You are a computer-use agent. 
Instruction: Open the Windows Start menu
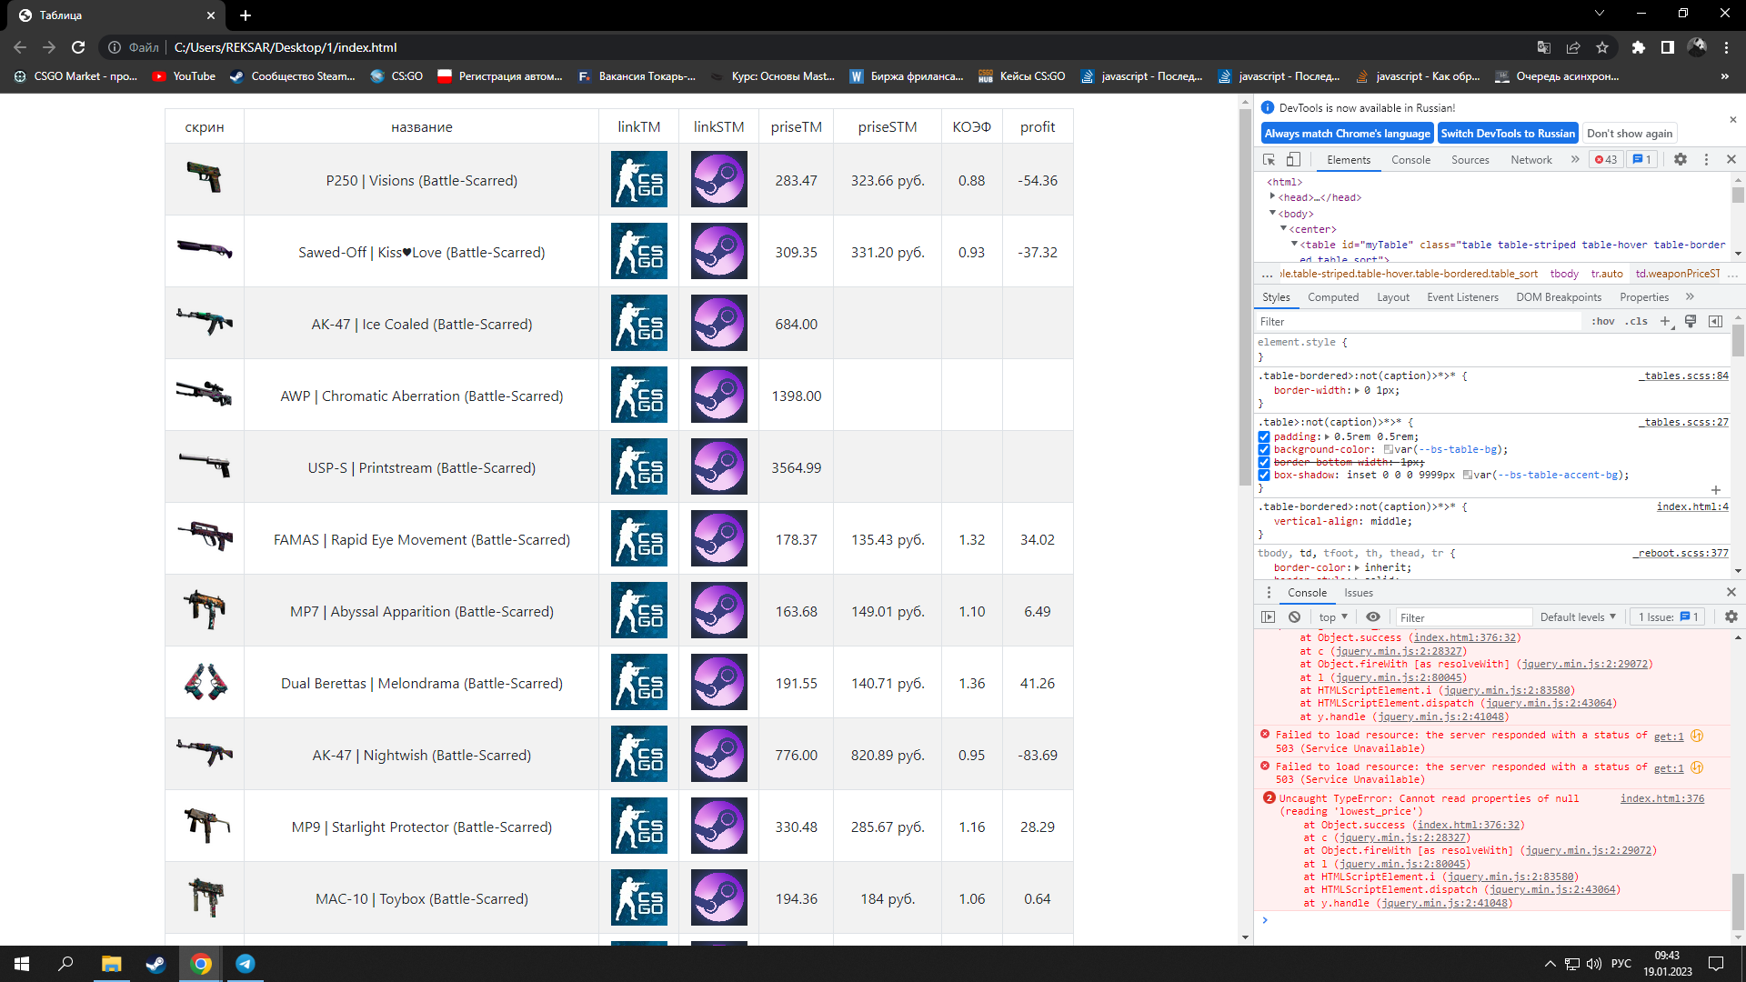[x=22, y=964]
